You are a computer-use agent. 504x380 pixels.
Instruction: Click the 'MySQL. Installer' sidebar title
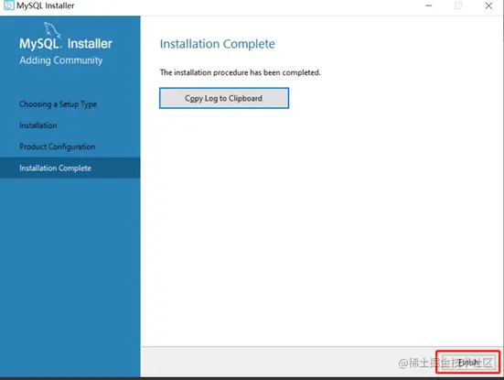pyautogui.click(x=66, y=43)
